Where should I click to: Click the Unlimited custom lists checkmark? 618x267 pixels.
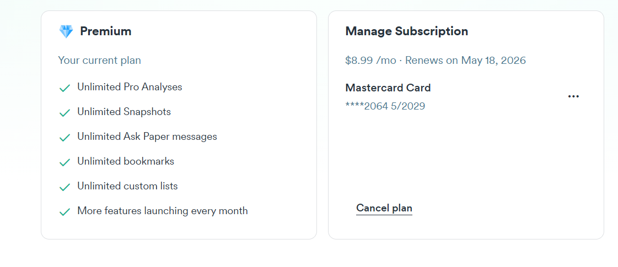(65, 187)
